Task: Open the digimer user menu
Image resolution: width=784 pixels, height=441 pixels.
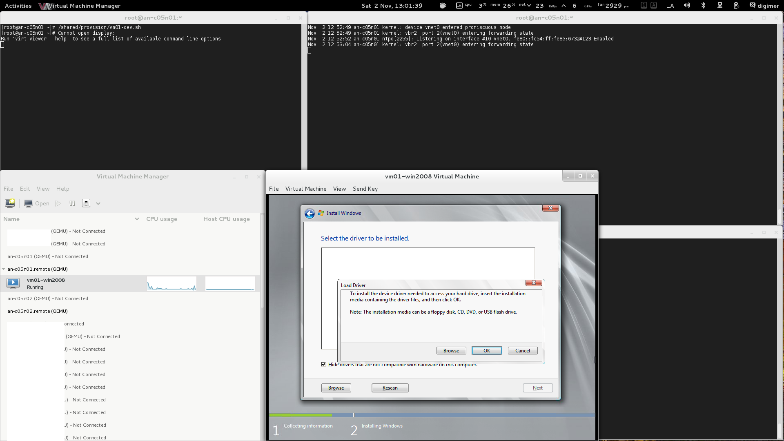Action: coord(764,6)
